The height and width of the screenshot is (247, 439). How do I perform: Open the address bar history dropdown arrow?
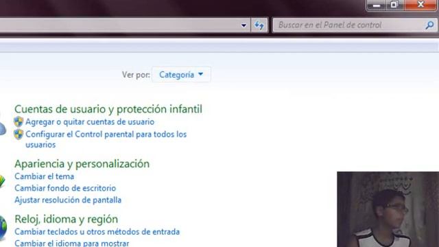(x=244, y=25)
